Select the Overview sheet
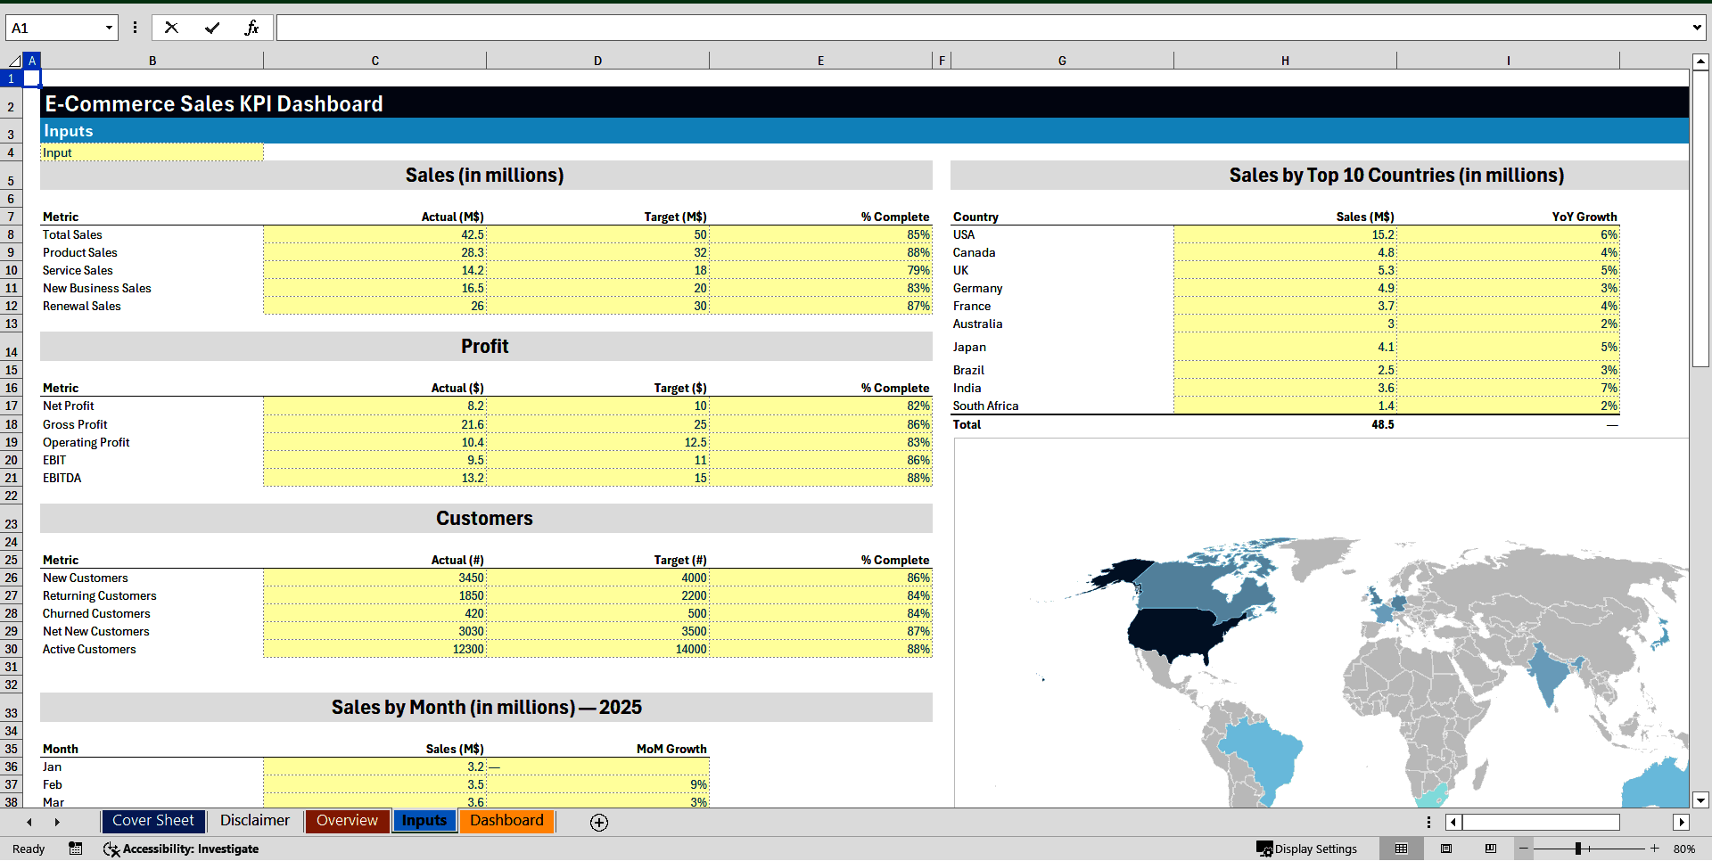This screenshot has width=1712, height=861. [347, 821]
